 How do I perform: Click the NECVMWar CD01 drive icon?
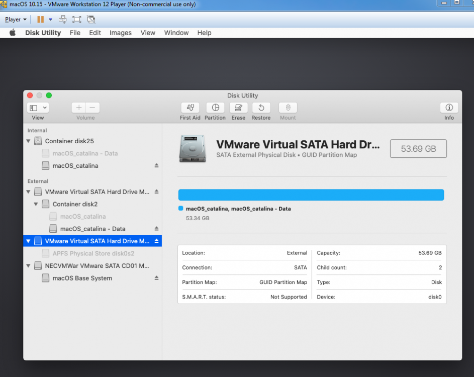pyautogui.click(x=38, y=266)
